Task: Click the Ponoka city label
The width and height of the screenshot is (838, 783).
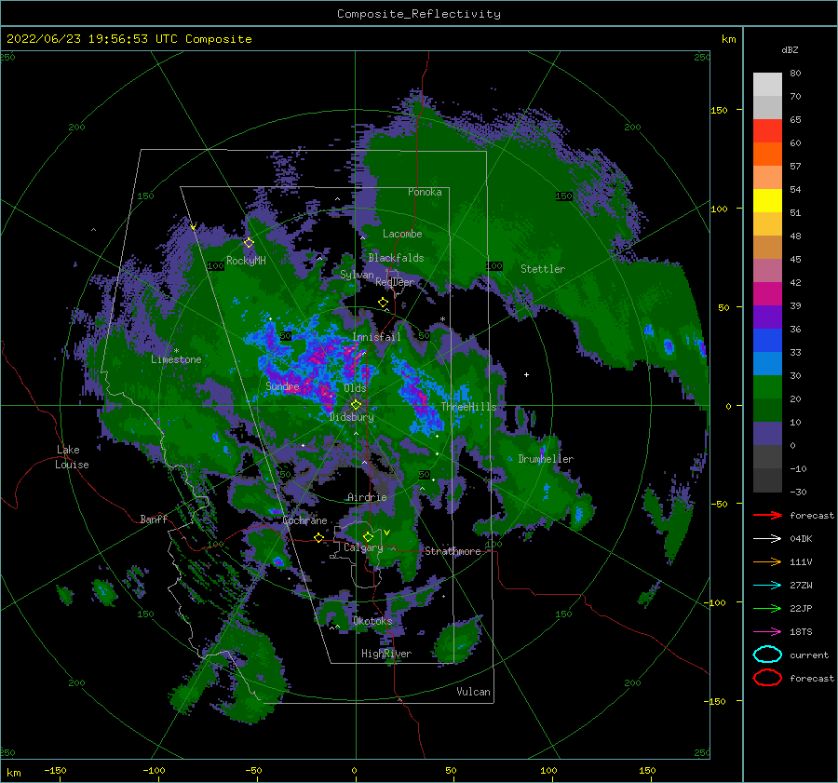Action: point(425,192)
